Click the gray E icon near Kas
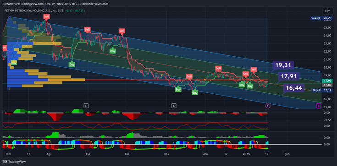 174,106
